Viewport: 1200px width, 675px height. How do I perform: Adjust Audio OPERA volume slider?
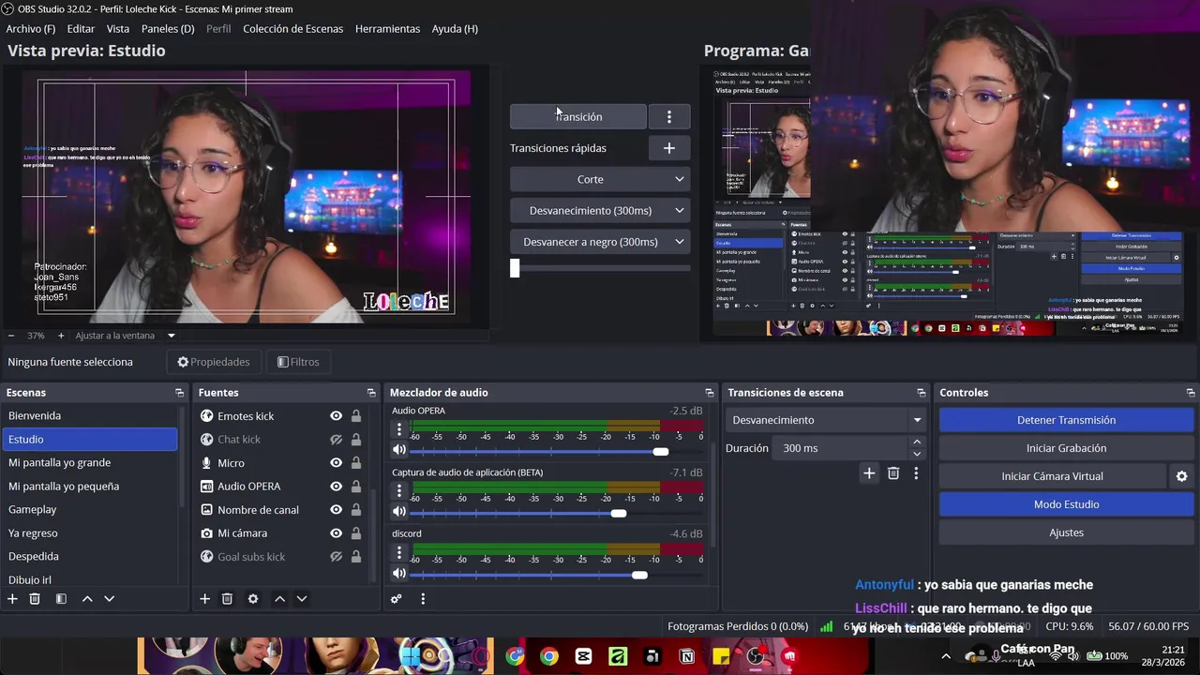point(661,452)
